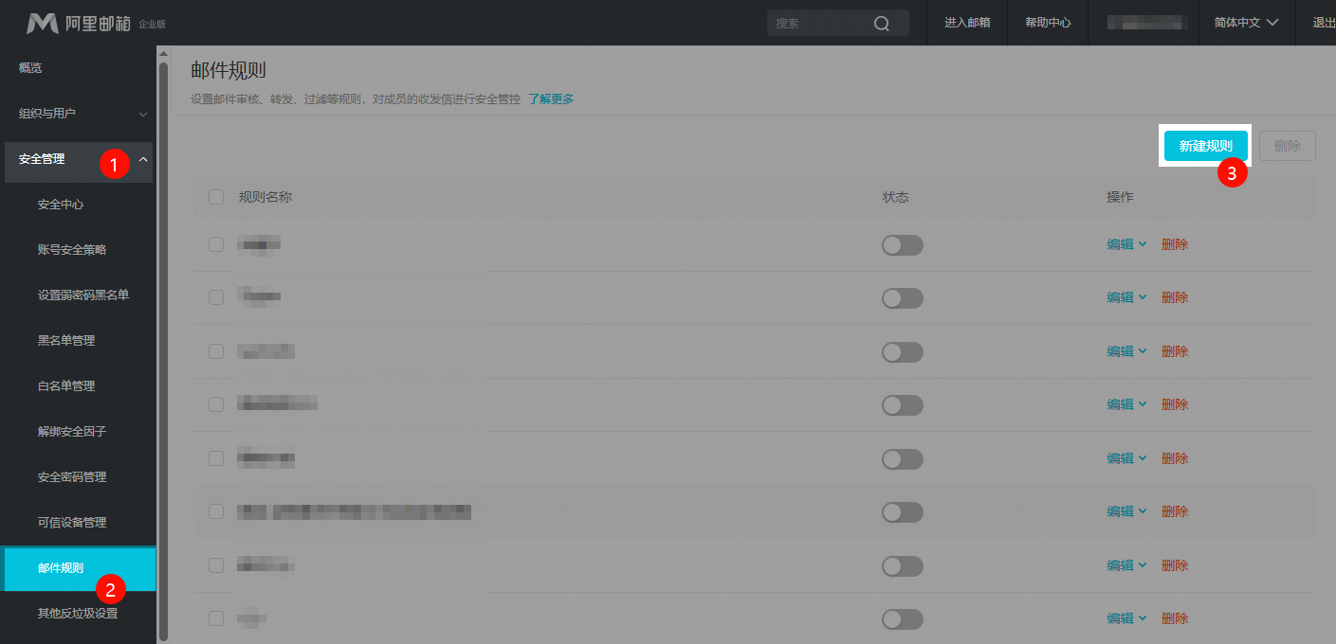Click the 新建规则 button
Viewport: 1336px width, 644px height.
(x=1205, y=147)
